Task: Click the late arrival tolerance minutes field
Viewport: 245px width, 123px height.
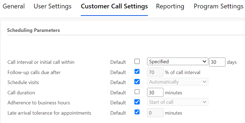Action: coord(155,113)
